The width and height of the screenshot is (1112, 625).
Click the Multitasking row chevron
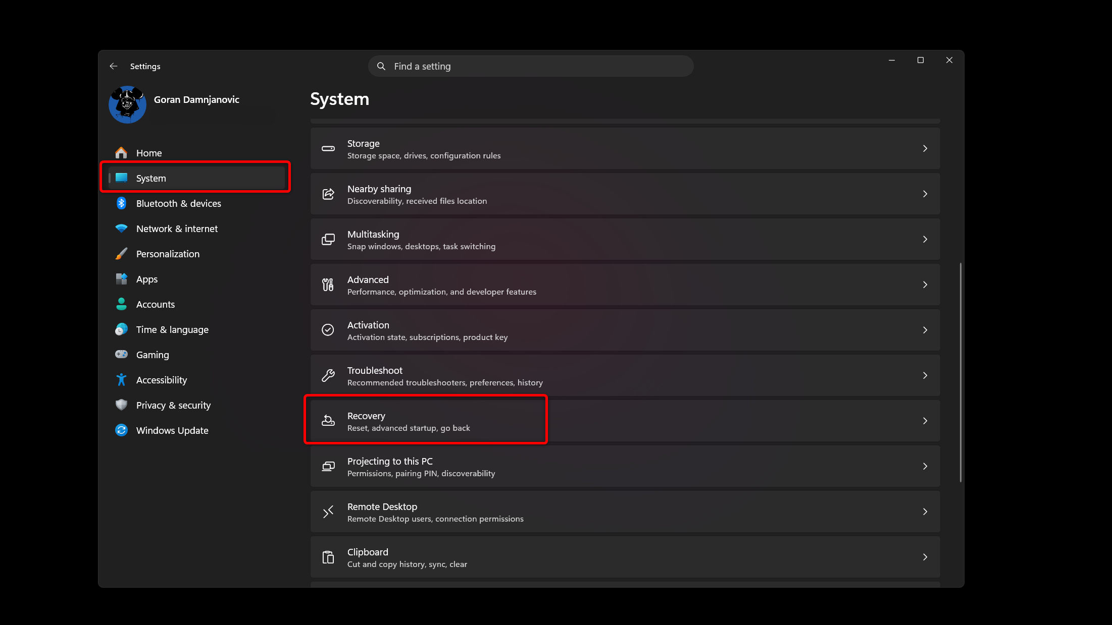pos(925,239)
